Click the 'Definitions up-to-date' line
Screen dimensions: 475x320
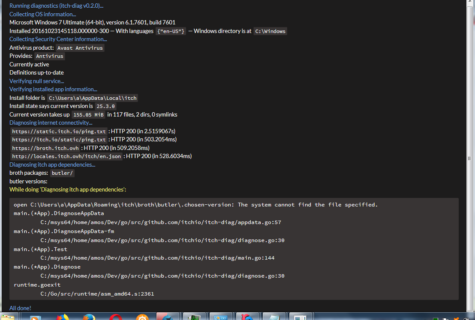pos(36,73)
